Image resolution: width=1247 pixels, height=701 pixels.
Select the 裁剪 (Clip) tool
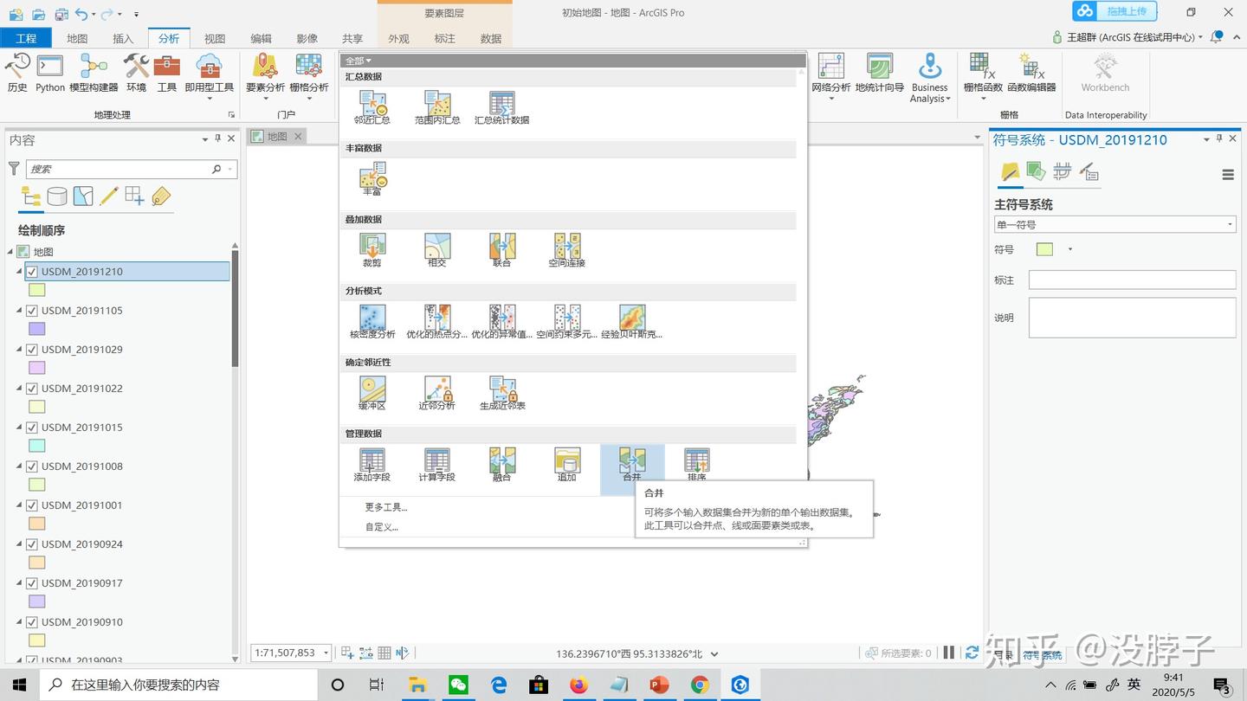pyautogui.click(x=372, y=247)
